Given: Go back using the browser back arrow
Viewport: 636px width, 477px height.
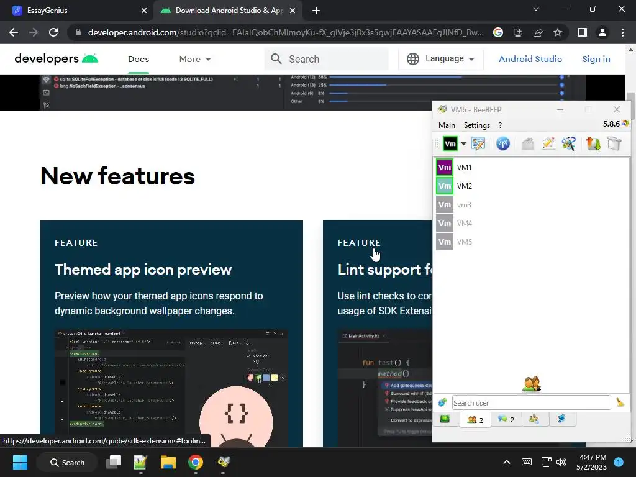Looking at the screenshot, I should pos(14,32).
